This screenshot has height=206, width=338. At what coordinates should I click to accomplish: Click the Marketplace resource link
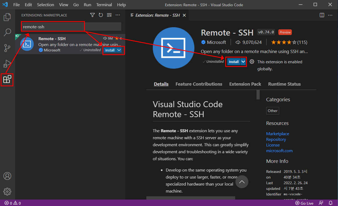point(278,134)
